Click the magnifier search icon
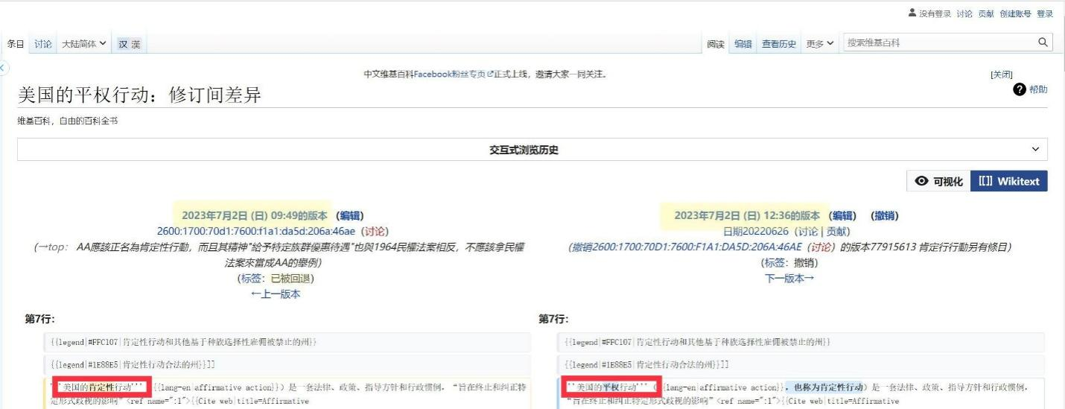The image size is (1065, 409). tap(1043, 42)
